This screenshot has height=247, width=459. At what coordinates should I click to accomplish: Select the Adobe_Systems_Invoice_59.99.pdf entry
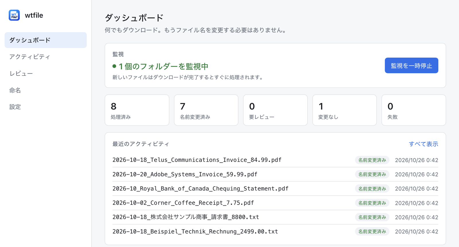click(275, 174)
